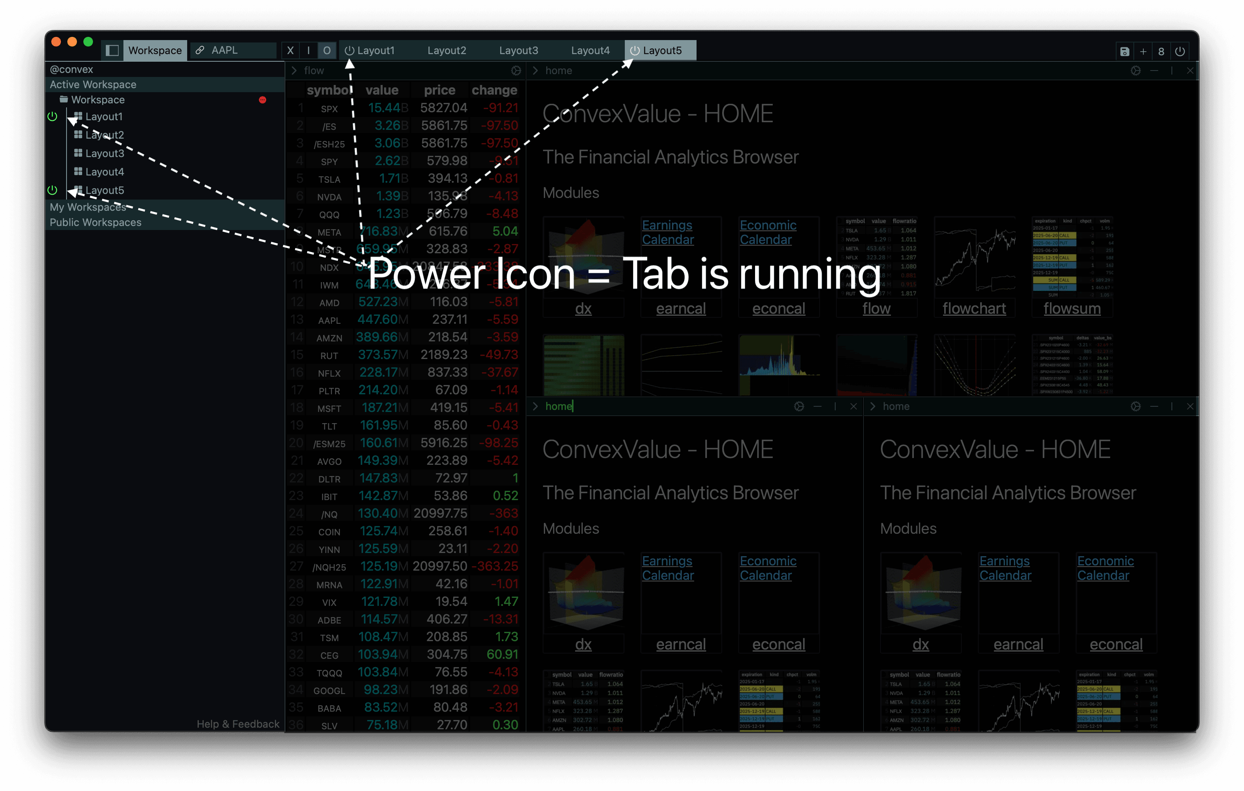
Task: Open settings gear of top home panel
Action: click(x=1135, y=70)
